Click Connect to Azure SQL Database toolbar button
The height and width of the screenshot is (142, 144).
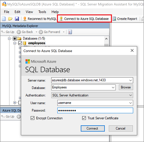tap(84, 19)
